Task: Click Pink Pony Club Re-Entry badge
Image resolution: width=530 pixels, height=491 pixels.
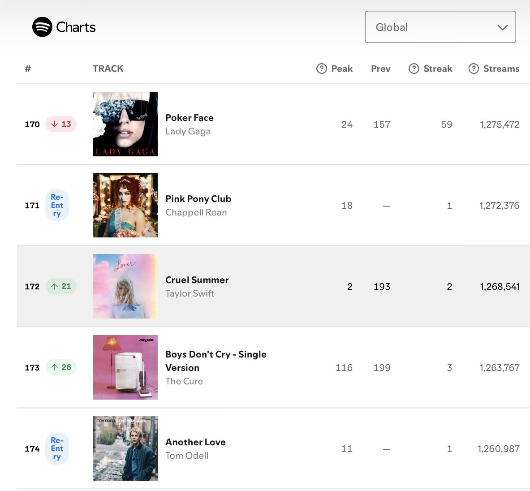Action: tap(57, 205)
